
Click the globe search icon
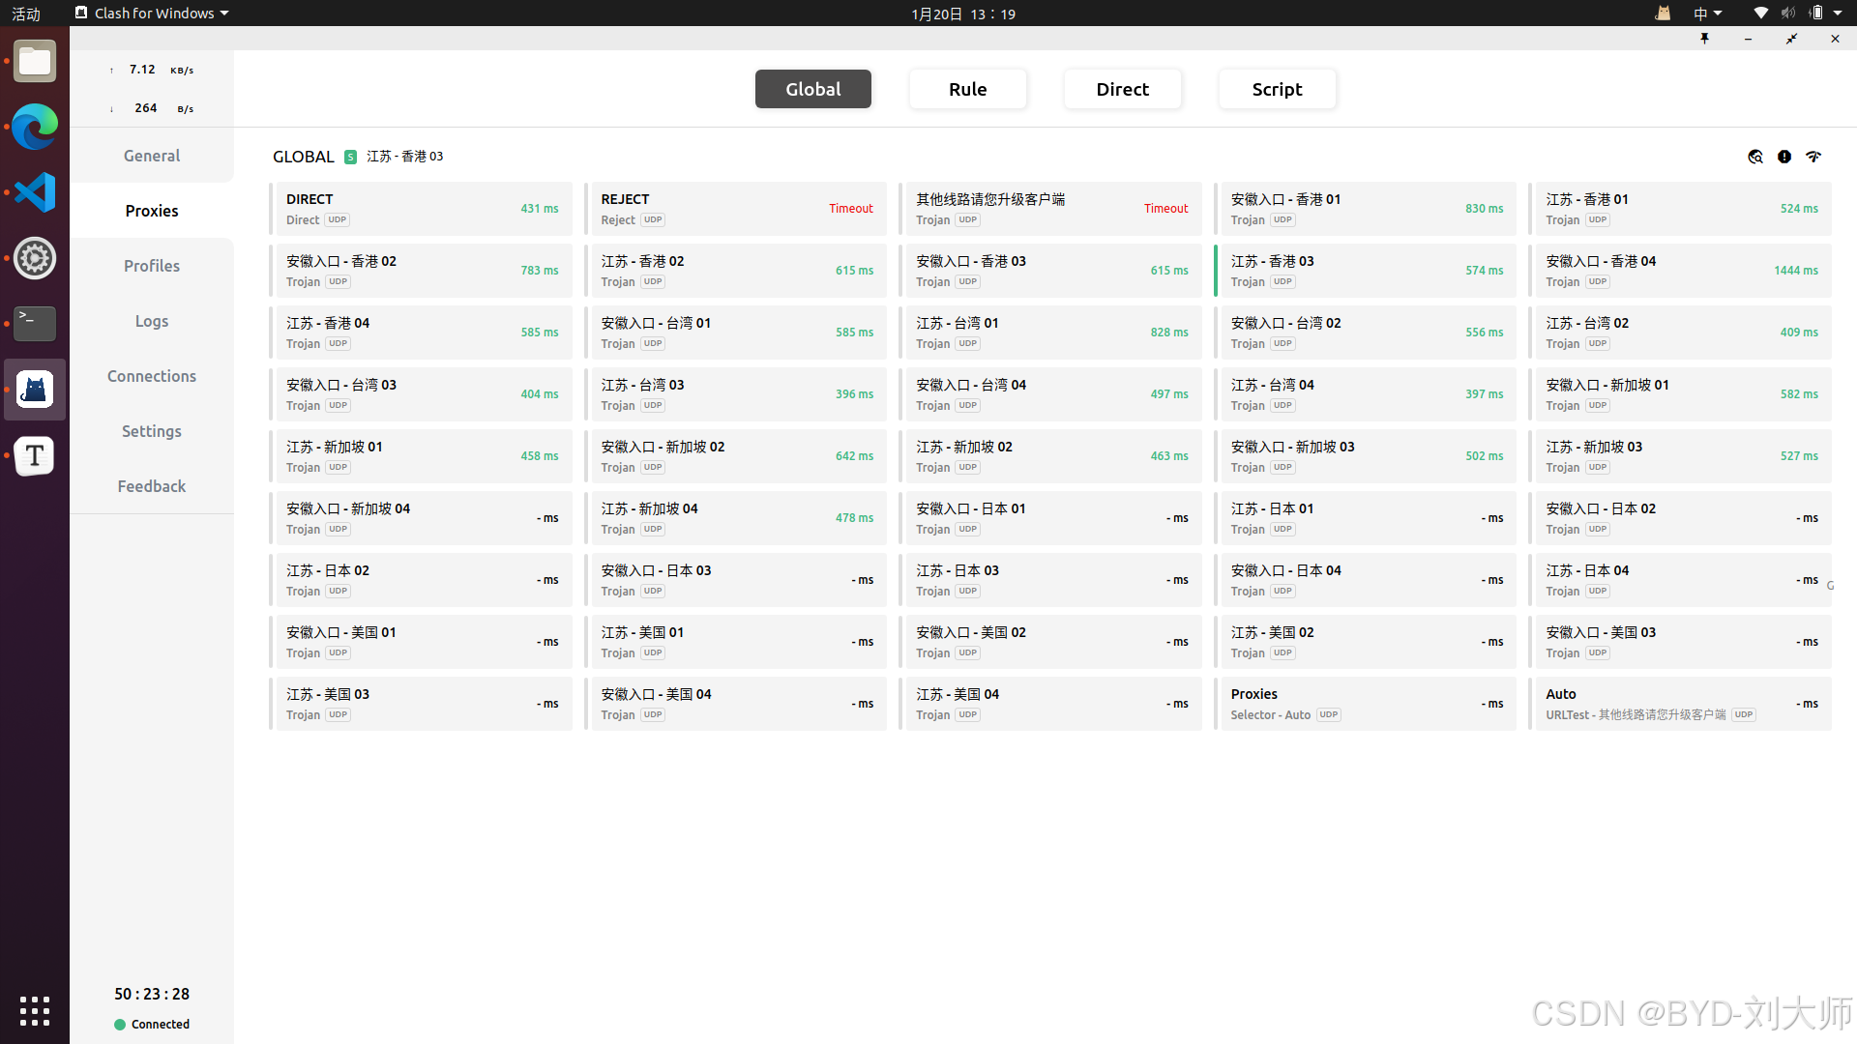pyautogui.click(x=1755, y=157)
